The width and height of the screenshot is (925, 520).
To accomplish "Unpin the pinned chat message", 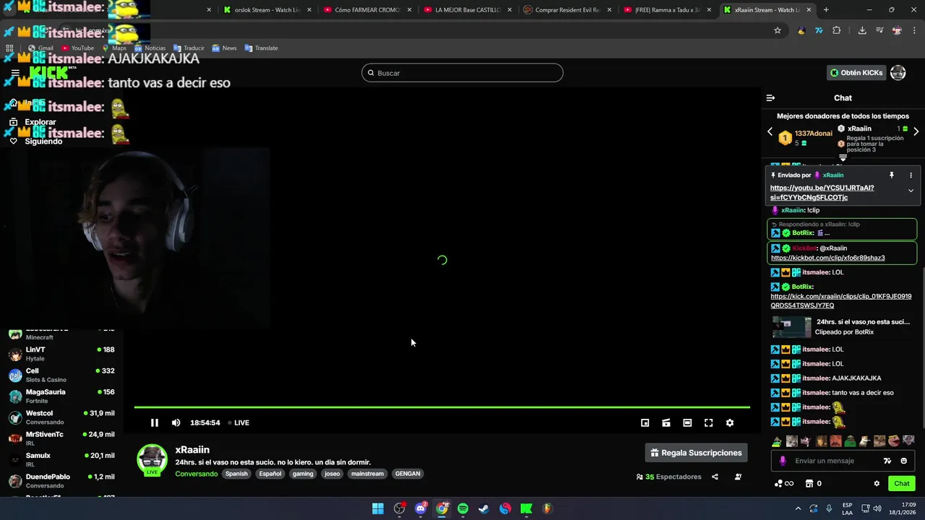I will (892, 175).
